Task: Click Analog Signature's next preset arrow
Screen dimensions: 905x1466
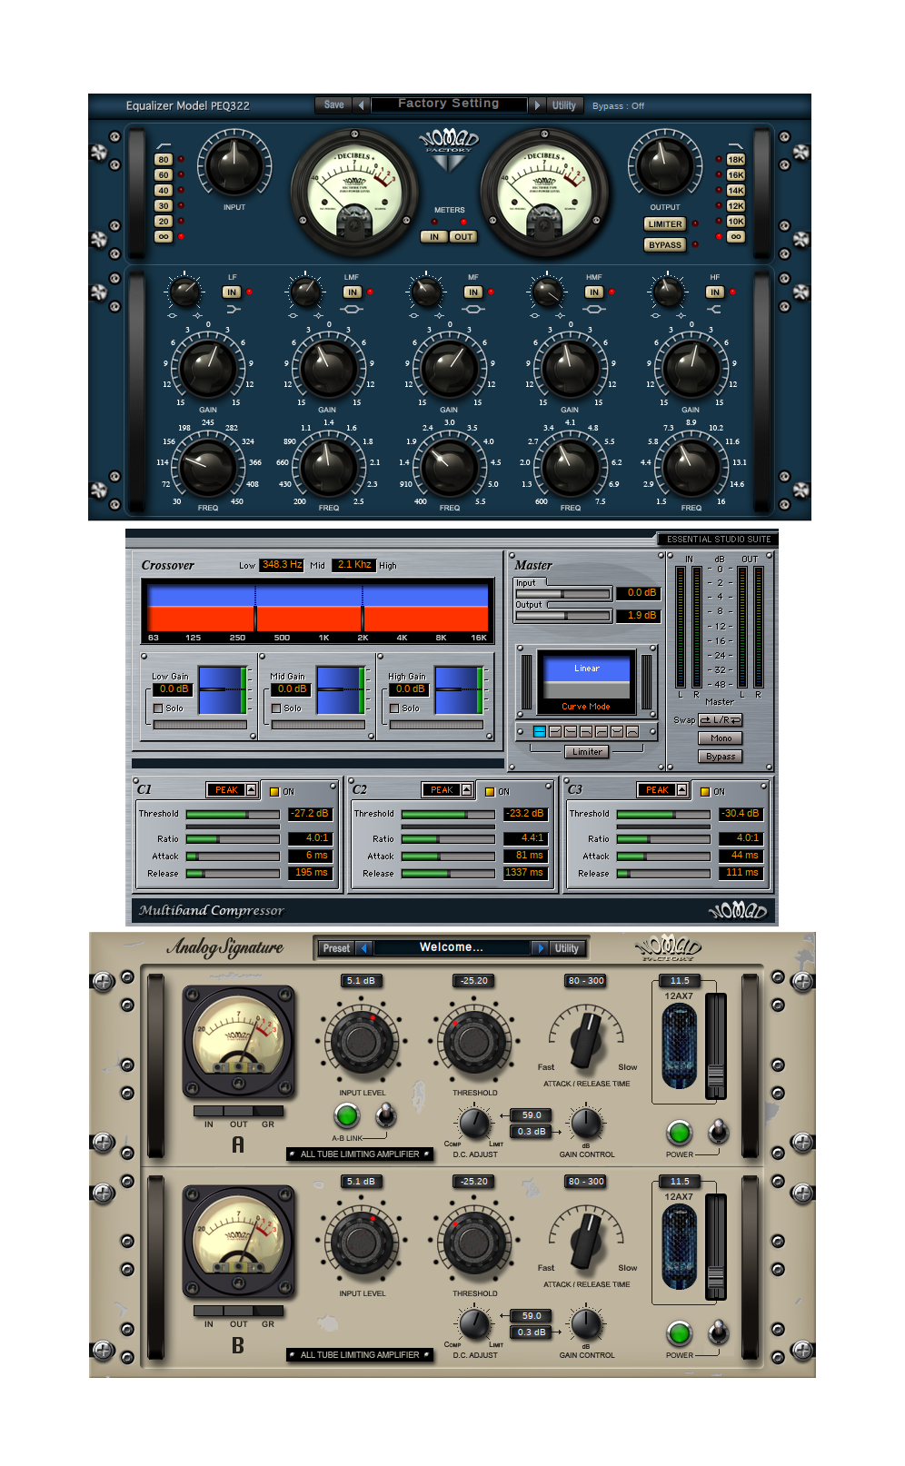Action: click(x=541, y=948)
